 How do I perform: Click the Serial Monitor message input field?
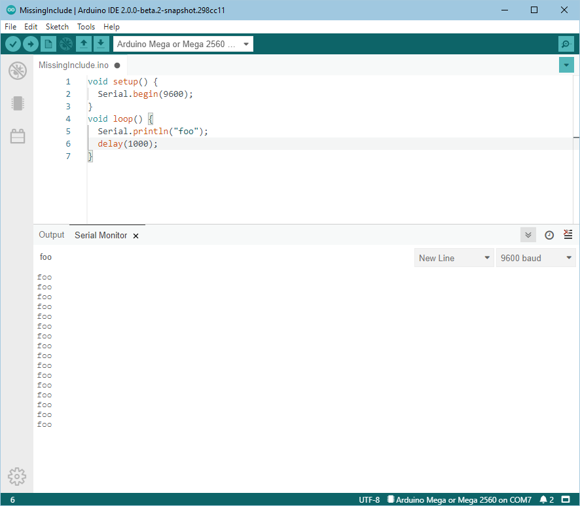point(223,257)
